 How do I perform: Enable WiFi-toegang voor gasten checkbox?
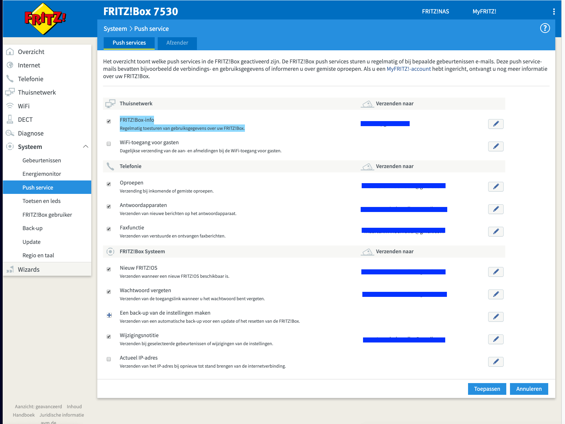tap(109, 144)
